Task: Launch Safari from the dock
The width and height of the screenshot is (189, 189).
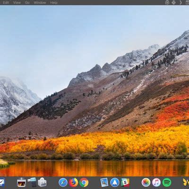Action: tap(63, 182)
